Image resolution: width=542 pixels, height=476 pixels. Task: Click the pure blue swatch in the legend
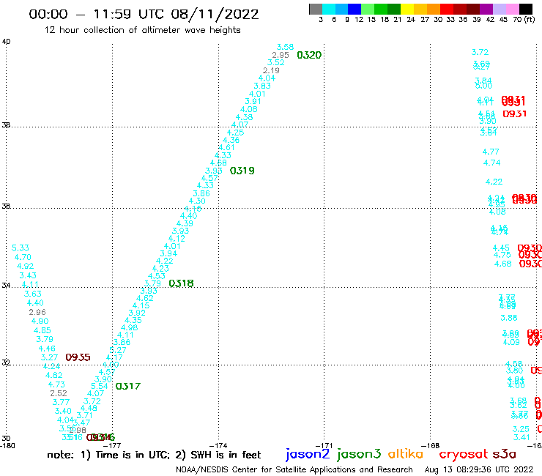[x=354, y=9]
